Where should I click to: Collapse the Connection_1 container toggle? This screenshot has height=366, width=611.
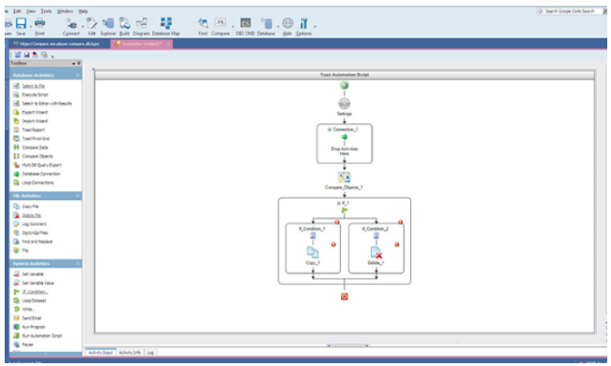coord(330,129)
